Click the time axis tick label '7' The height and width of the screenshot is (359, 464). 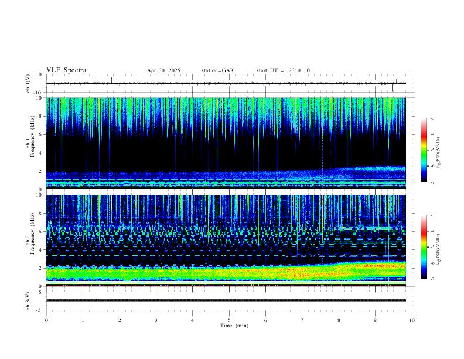point(302,320)
